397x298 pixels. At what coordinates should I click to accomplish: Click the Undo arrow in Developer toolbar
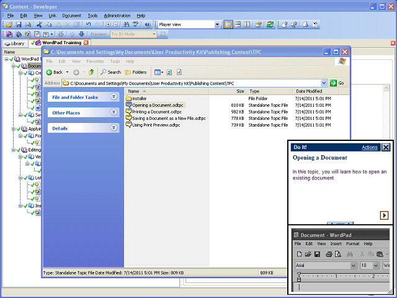coord(88,25)
